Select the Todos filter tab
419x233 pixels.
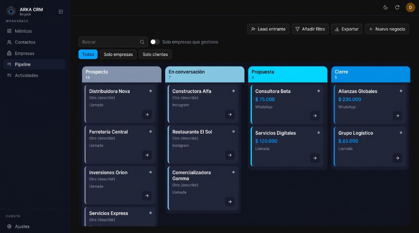(88, 54)
